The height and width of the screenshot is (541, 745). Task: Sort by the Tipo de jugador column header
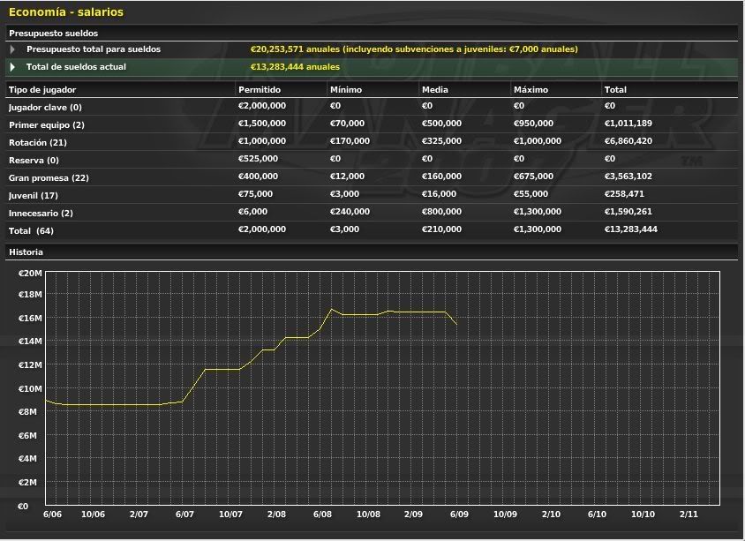click(42, 90)
